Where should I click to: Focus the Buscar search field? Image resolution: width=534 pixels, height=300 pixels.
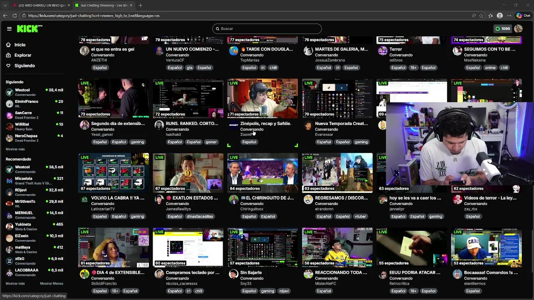(x=267, y=29)
